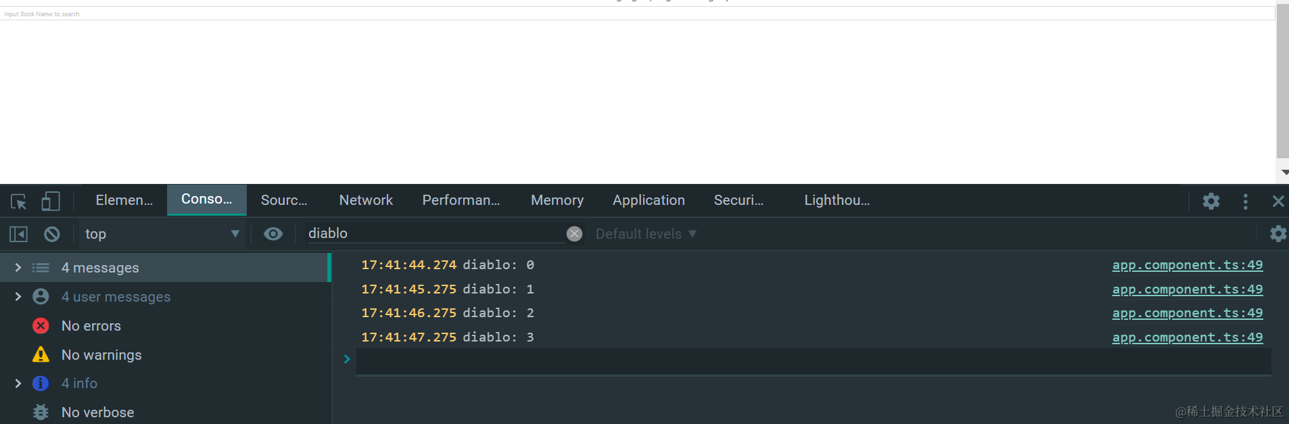Open the top context dropdown
1289x424 pixels.
161,234
